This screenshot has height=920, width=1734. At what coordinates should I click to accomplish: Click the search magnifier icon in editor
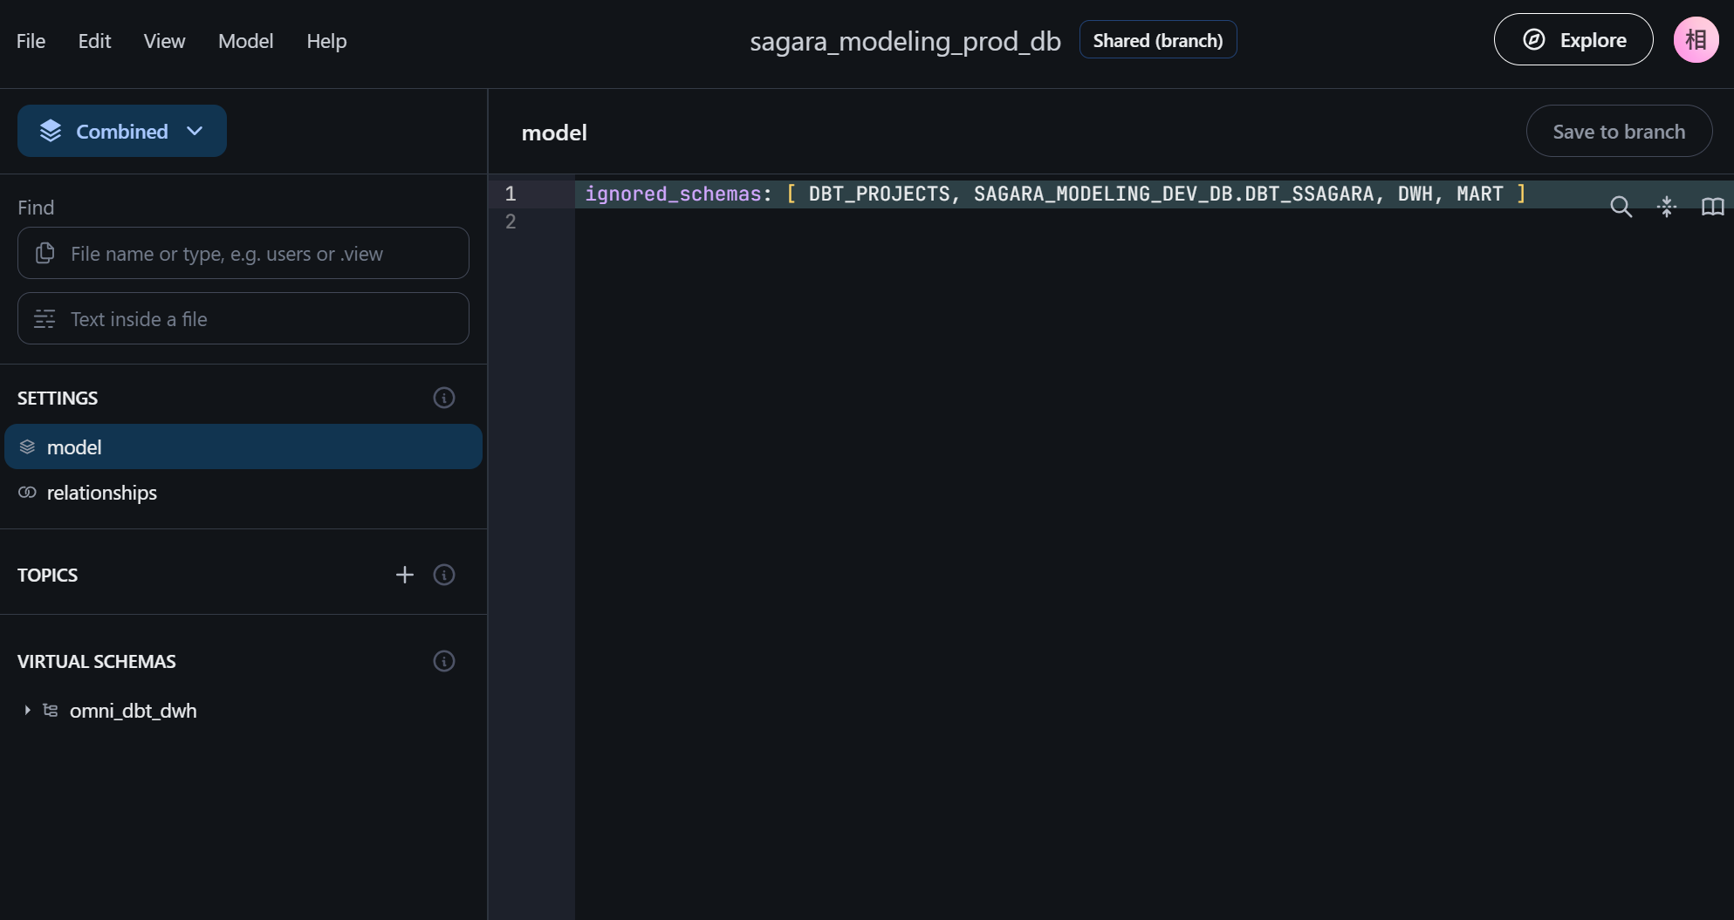click(x=1621, y=207)
